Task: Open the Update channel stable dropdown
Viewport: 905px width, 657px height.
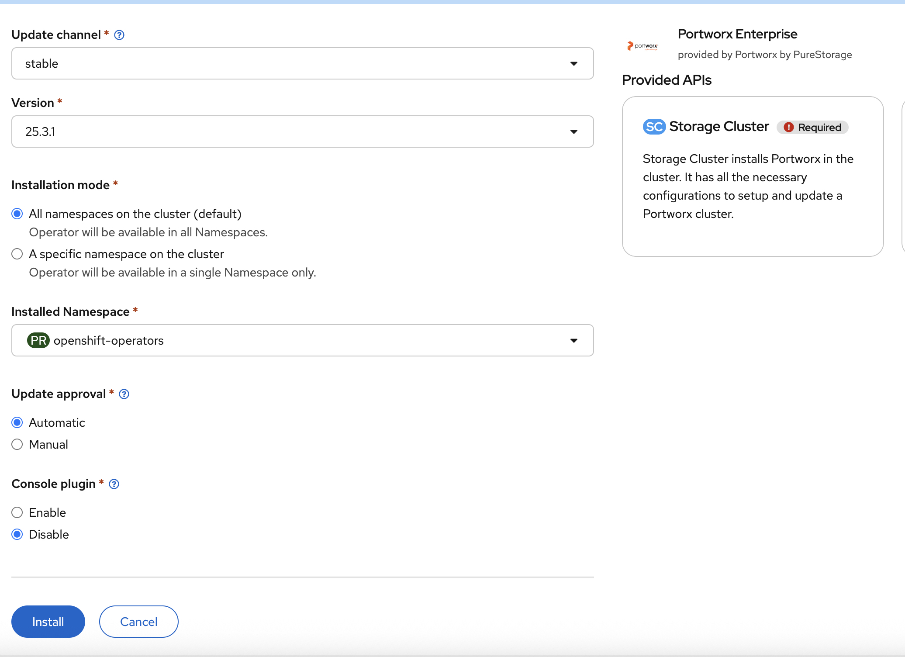Action: click(x=302, y=63)
